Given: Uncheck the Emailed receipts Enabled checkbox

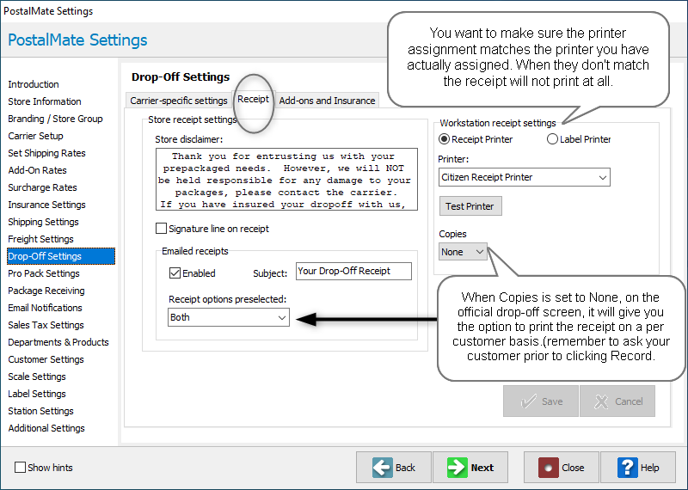Looking at the screenshot, I should tap(175, 273).
